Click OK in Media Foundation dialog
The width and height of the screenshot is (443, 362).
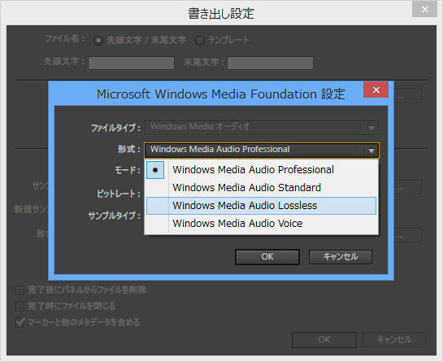click(x=267, y=257)
